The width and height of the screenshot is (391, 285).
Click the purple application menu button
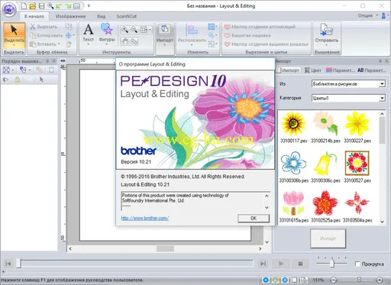(9, 10)
